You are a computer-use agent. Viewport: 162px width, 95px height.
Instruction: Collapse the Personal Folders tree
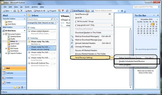(4, 34)
